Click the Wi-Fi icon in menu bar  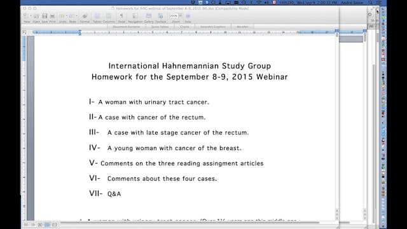coord(259,3)
